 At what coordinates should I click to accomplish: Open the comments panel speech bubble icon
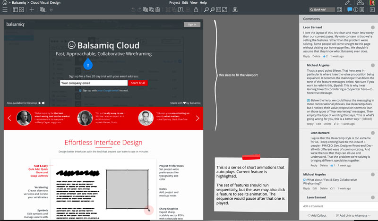(350, 9)
